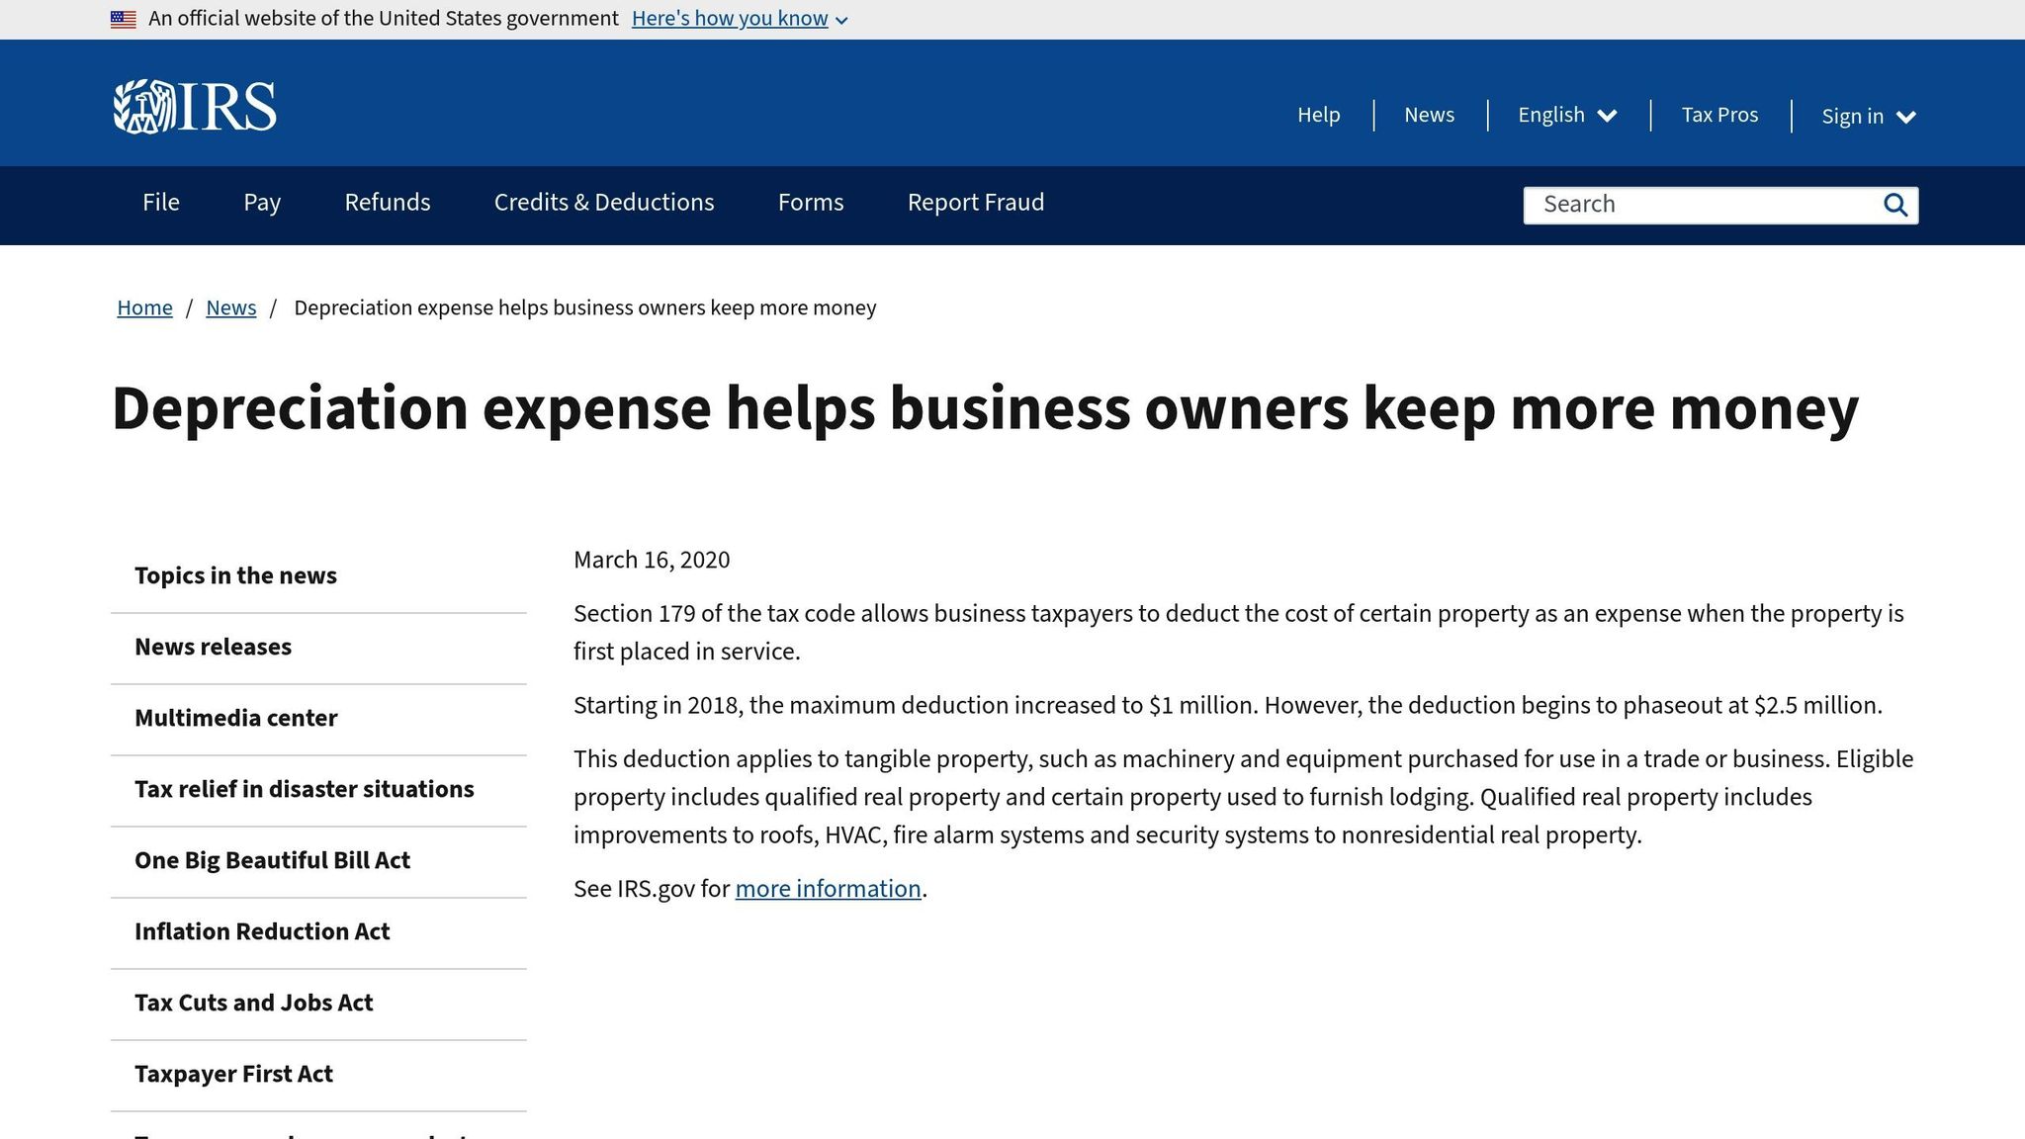Open the Tax Pros header link
The image size is (2025, 1139).
click(1719, 116)
